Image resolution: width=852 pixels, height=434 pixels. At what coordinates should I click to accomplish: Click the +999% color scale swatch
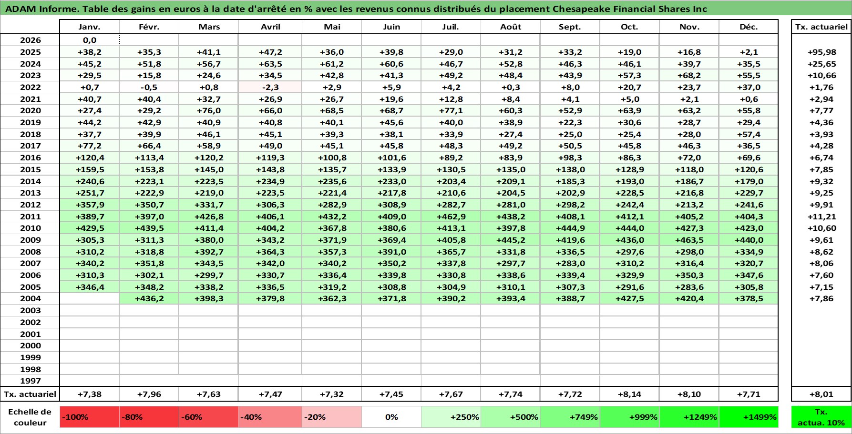630,417
